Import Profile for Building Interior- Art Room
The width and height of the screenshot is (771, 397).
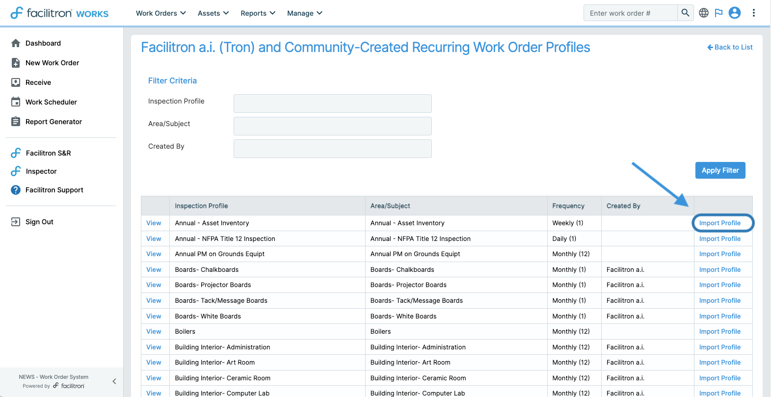(x=720, y=362)
